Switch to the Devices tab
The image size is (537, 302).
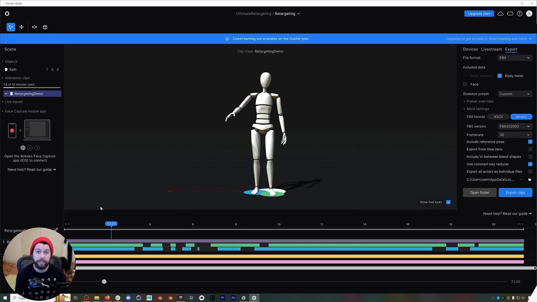coord(470,49)
